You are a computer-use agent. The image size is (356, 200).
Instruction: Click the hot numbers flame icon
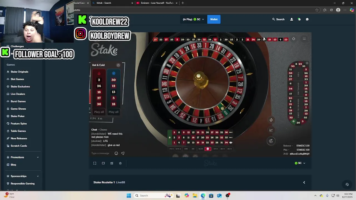tap(99, 73)
